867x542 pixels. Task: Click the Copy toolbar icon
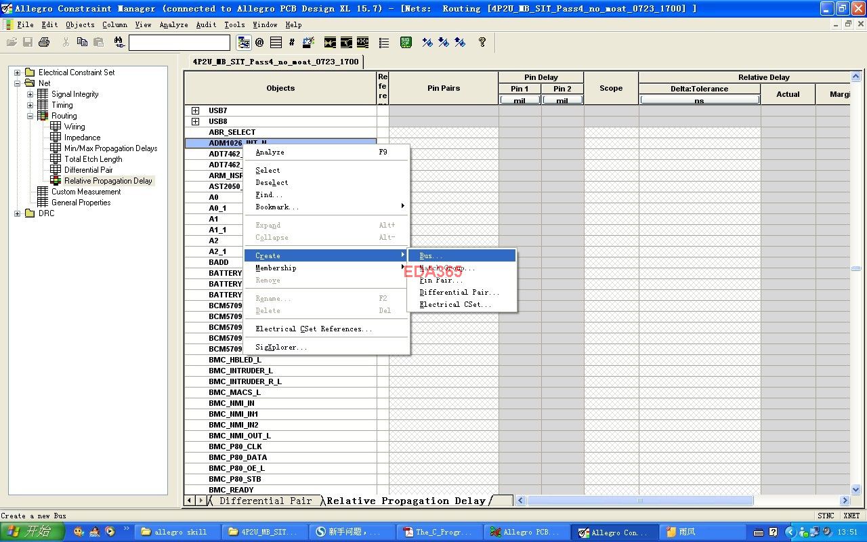[82, 42]
